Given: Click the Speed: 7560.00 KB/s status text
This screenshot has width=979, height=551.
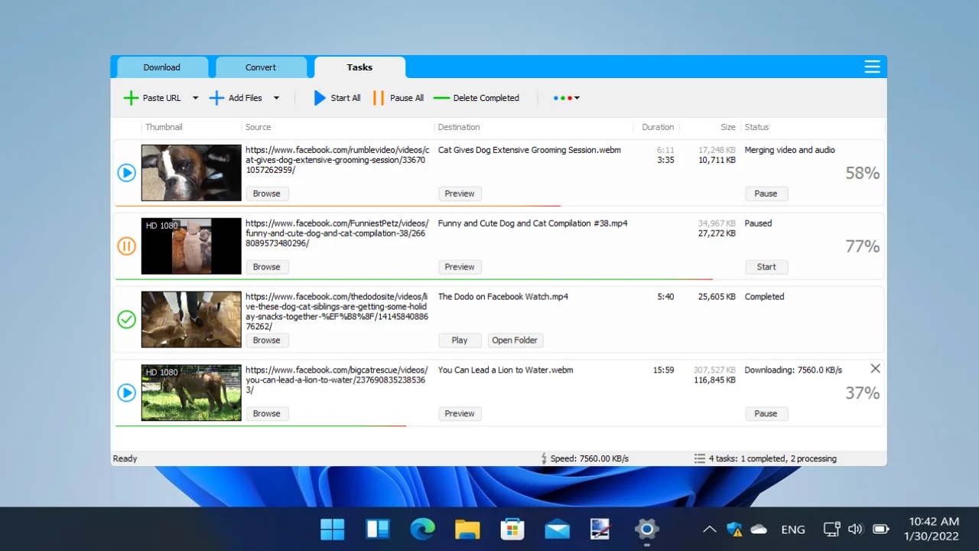Looking at the screenshot, I should [590, 458].
